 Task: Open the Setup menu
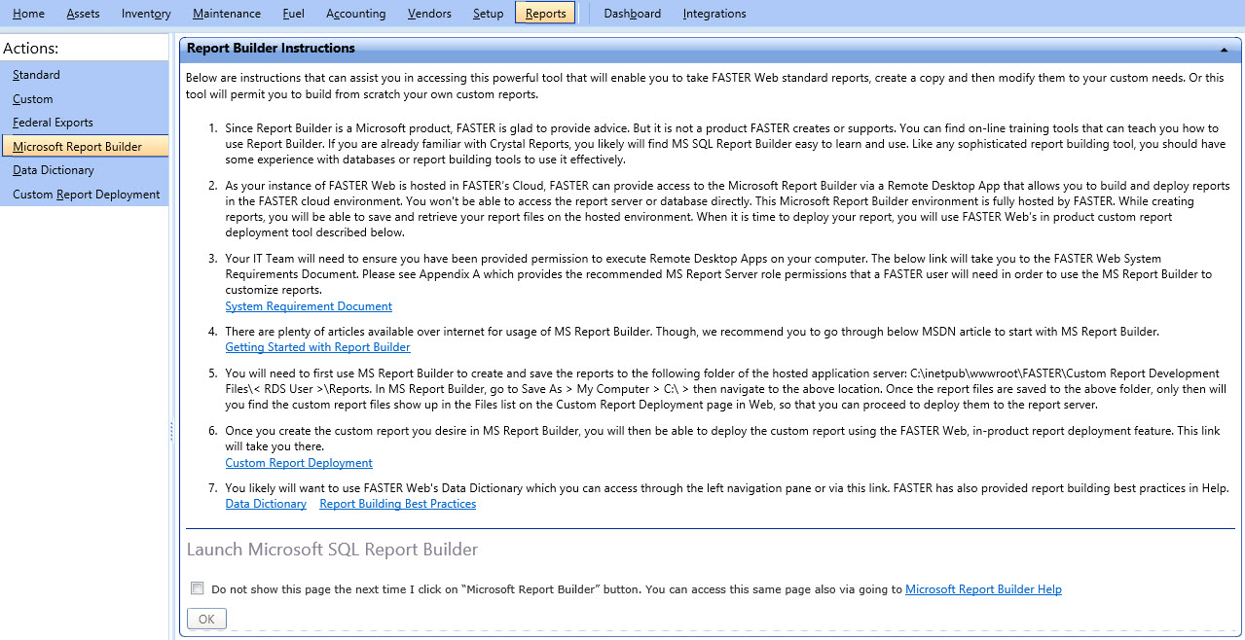[489, 14]
